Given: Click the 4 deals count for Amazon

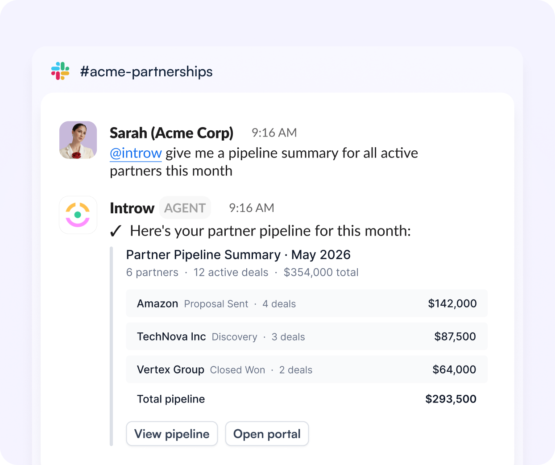Looking at the screenshot, I should (x=279, y=304).
